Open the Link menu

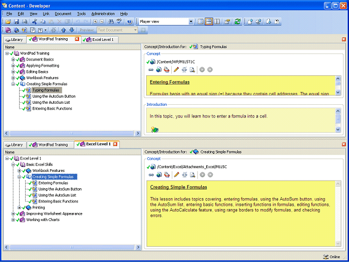46,14
